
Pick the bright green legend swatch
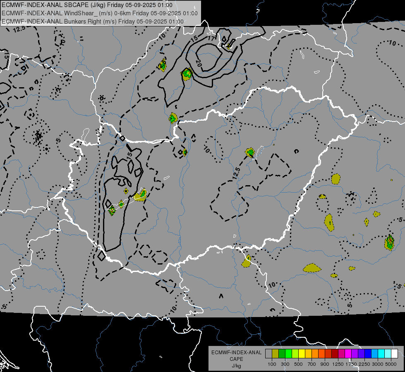[x=288, y=353]
